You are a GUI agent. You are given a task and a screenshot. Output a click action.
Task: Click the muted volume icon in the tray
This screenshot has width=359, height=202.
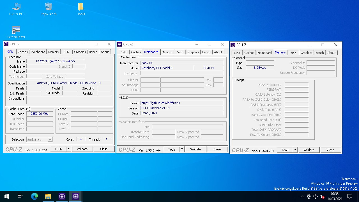322,196
